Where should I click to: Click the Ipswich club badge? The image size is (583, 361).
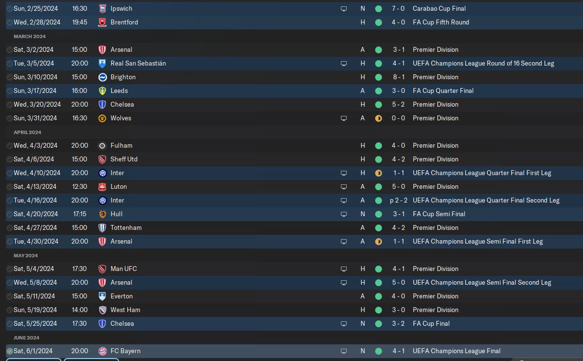[x=102, y=8]
